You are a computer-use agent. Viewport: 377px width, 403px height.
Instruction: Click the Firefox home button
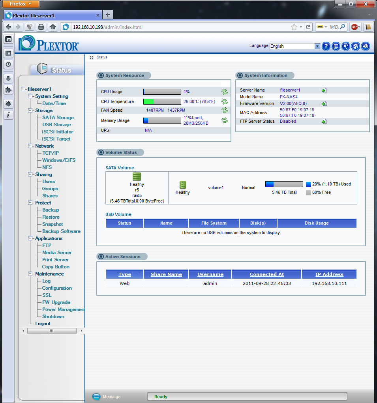click(53, 27)
